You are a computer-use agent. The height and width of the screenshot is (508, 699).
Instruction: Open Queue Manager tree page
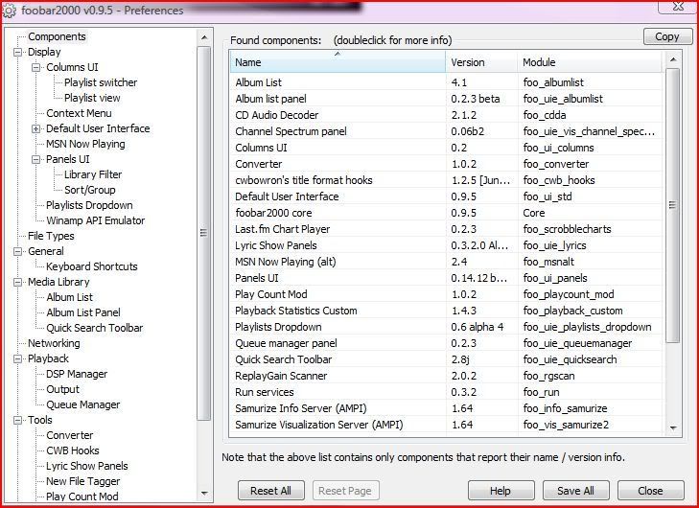(82, 404)
